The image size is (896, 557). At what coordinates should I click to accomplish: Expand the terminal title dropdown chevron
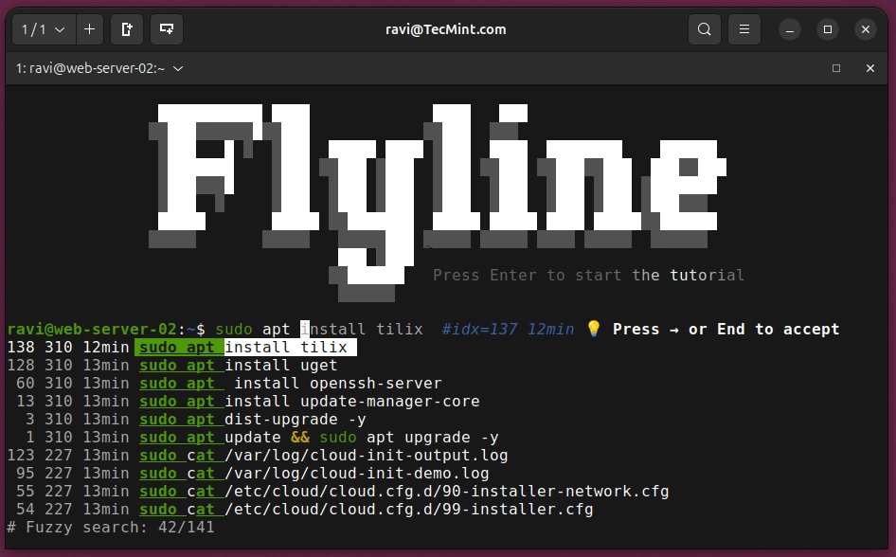pos(178,68)
